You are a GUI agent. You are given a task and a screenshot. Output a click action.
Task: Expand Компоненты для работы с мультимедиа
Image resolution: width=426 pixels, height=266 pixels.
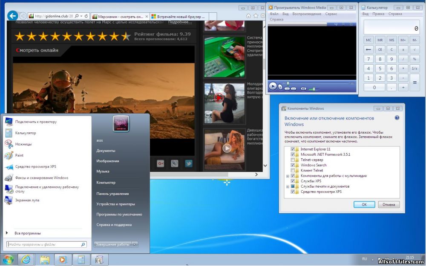(x=288, y=176)
